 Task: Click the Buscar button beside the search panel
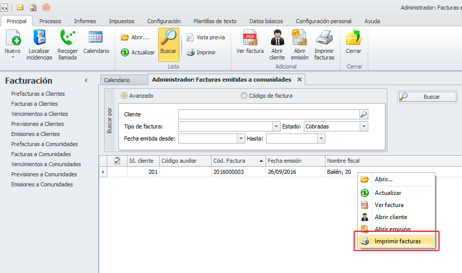click(x=428, y=97)
